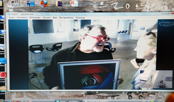Show hidden system tray icons arrow

(x=149, y=101)
